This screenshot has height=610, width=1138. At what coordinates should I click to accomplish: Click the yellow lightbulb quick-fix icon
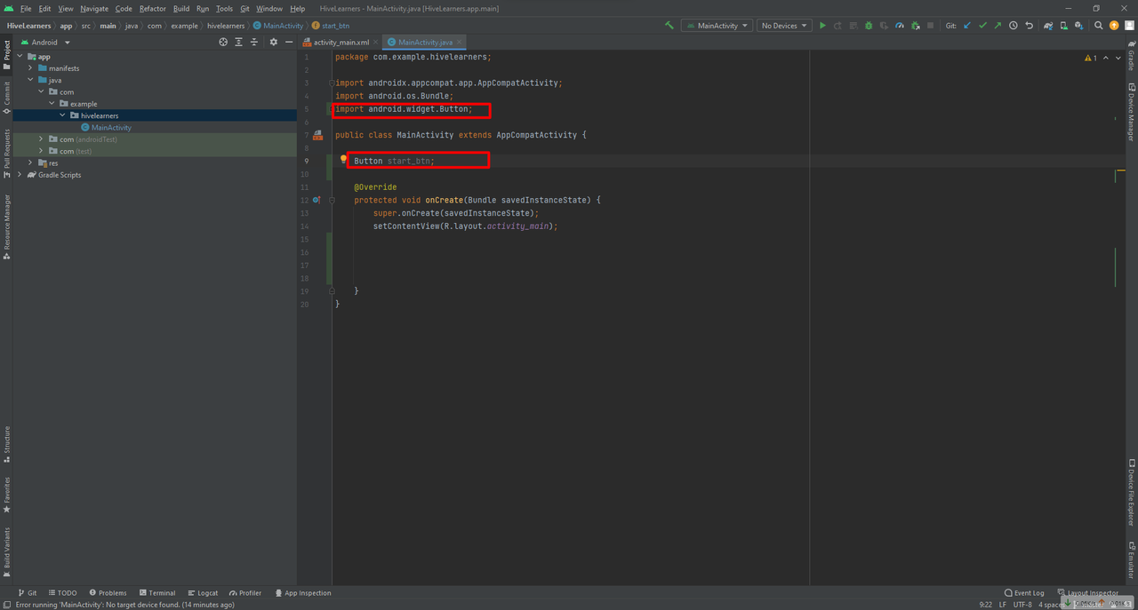coord(343,160)
